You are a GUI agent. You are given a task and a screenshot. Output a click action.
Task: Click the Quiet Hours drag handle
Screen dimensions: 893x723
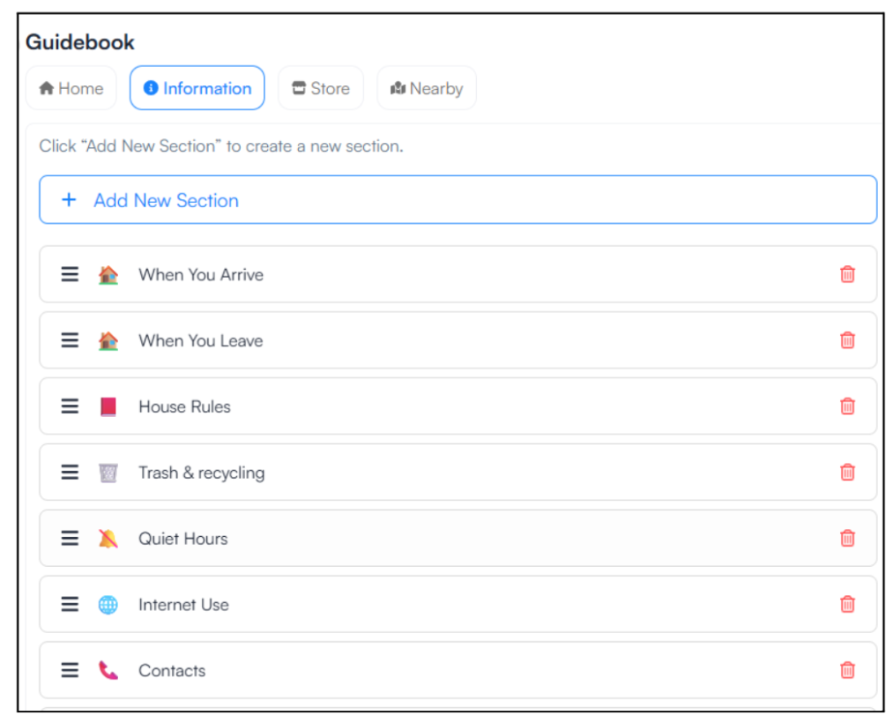(70, 539)
